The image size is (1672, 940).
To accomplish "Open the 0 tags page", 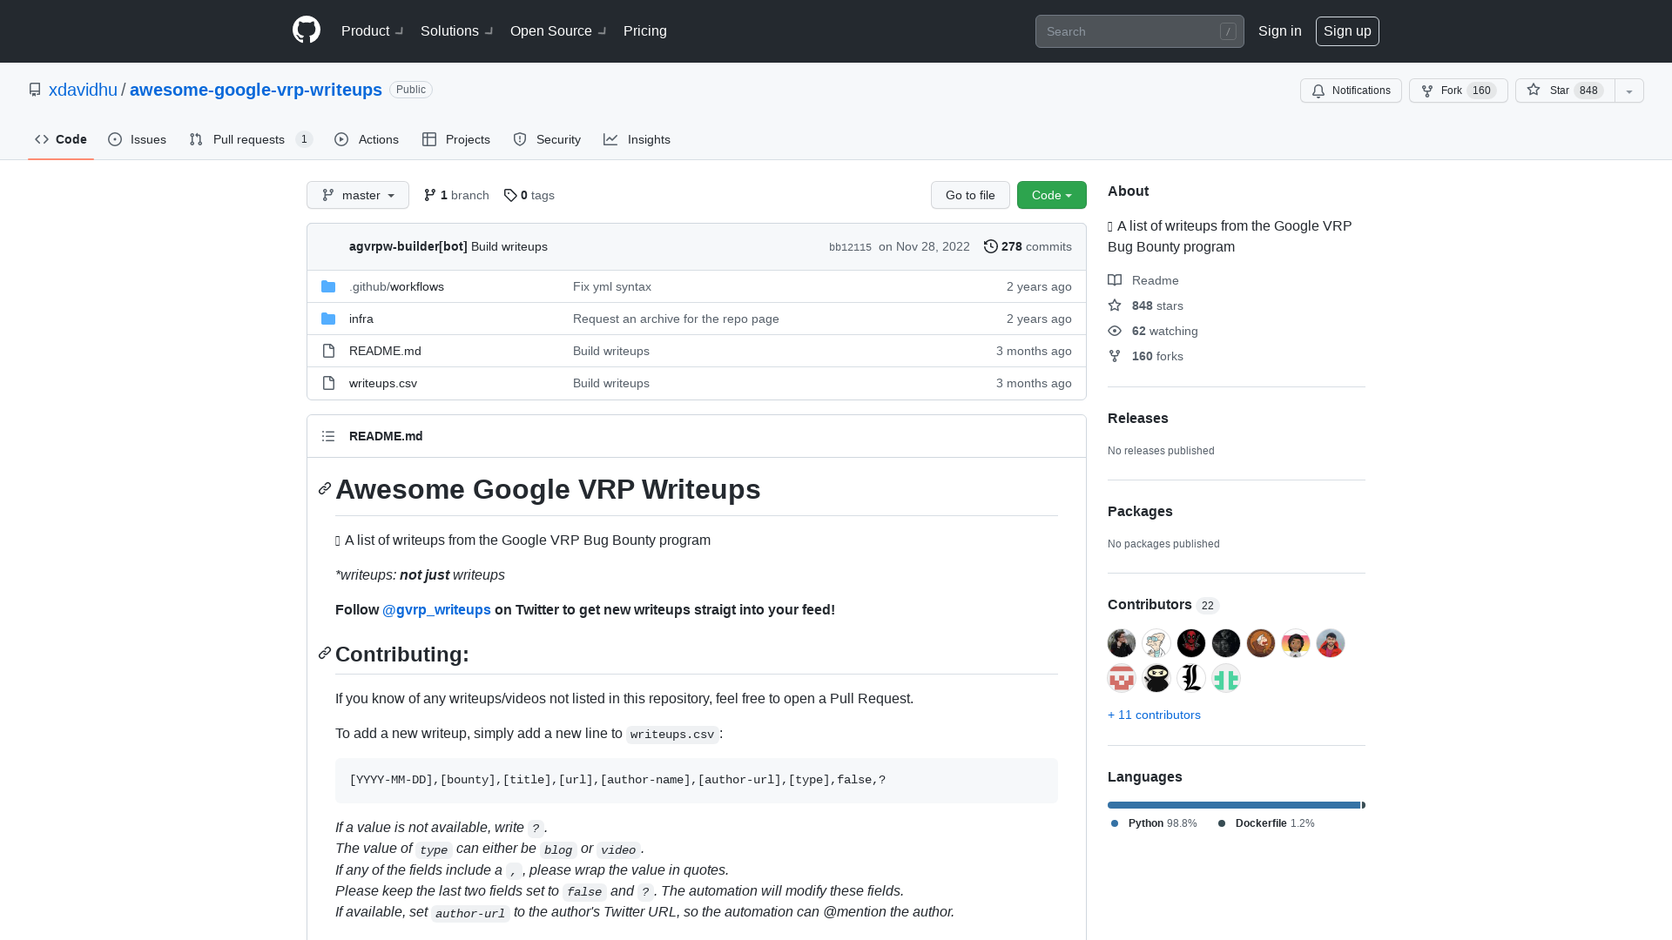I will point(529,195).
